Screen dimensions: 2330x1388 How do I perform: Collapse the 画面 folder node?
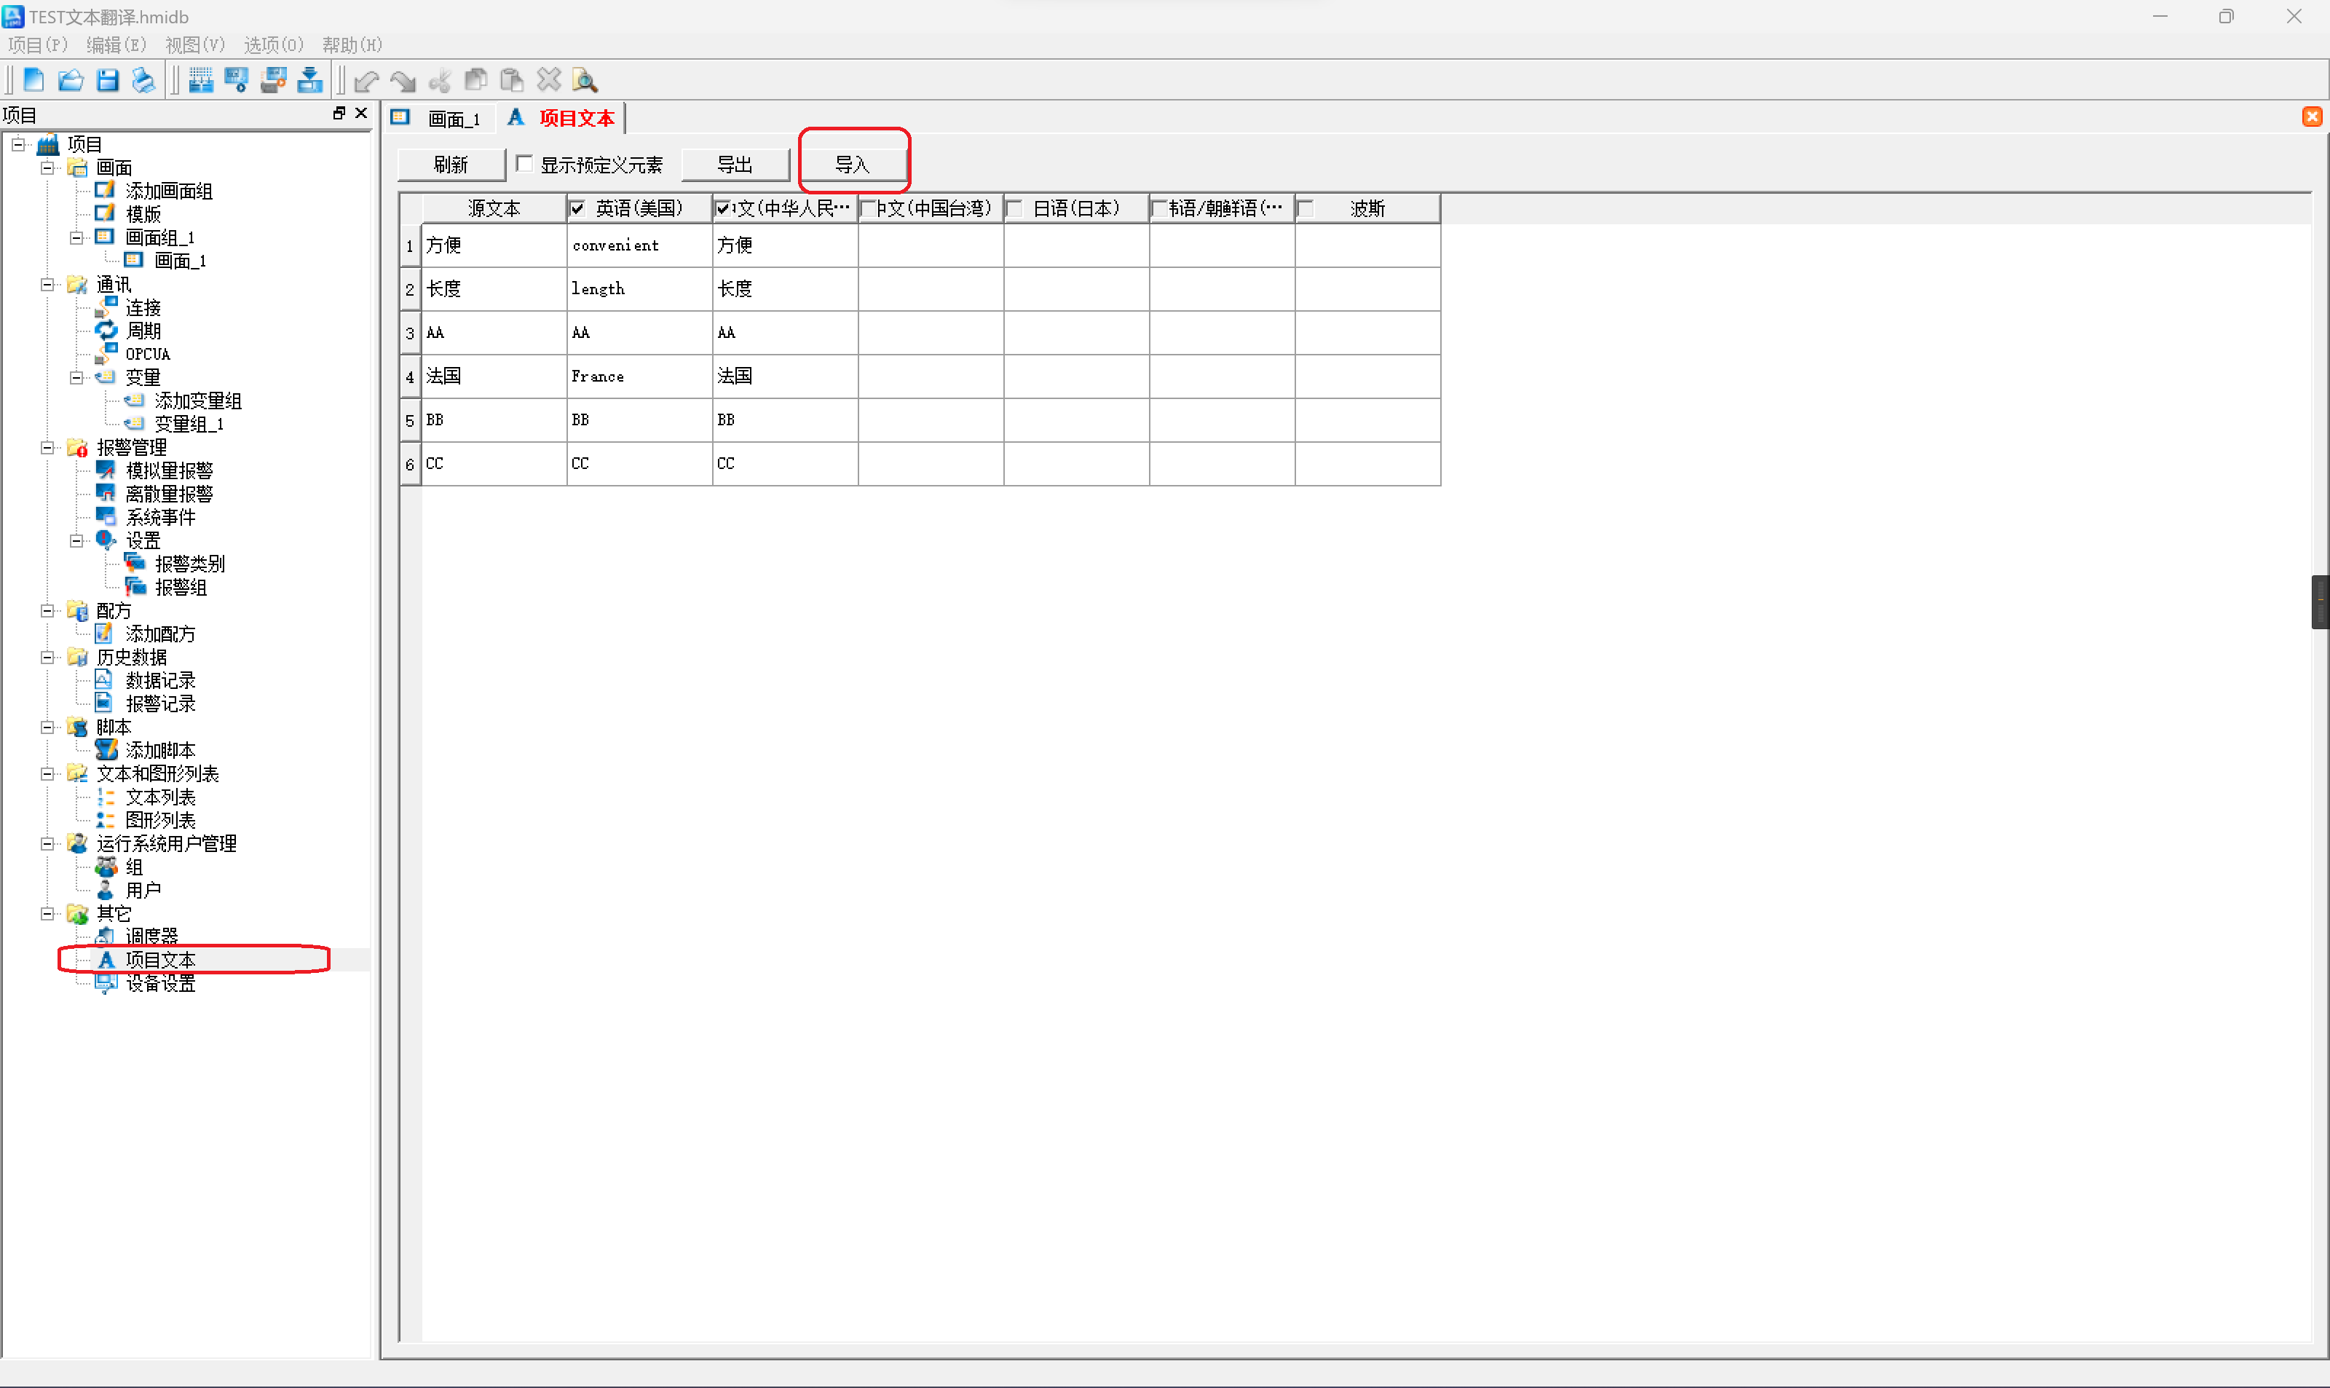(47, 167)
